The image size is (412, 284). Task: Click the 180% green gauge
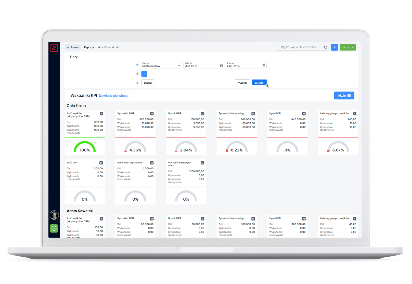(x=85, y=147)
